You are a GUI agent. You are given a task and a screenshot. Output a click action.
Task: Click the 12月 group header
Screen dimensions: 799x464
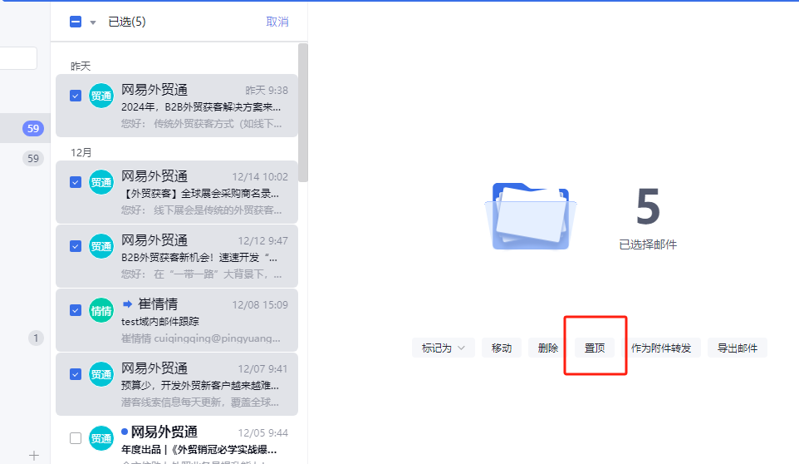(x=81, y=152)
